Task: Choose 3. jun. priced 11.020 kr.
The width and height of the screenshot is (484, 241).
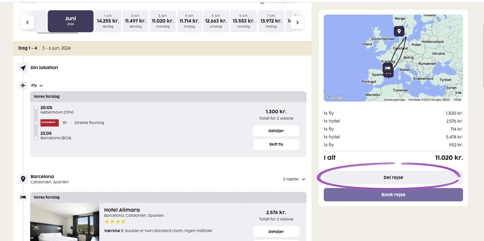Action: point(163,21)
